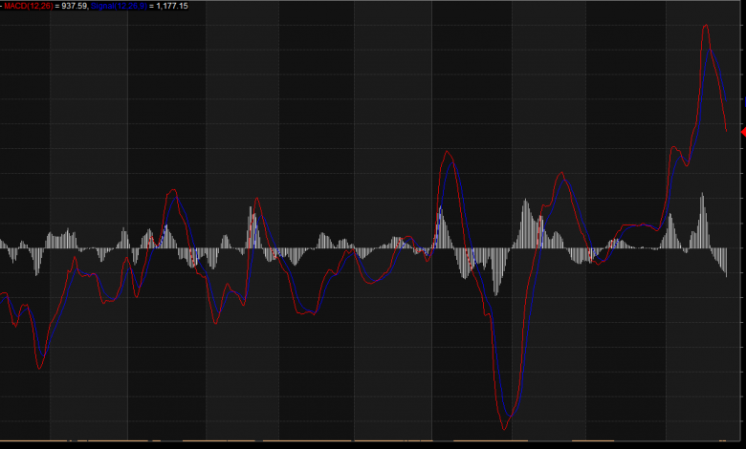Click the red diamond marker on the right axis
This screenshot has height=449, width=746.
tap(743, 132)
